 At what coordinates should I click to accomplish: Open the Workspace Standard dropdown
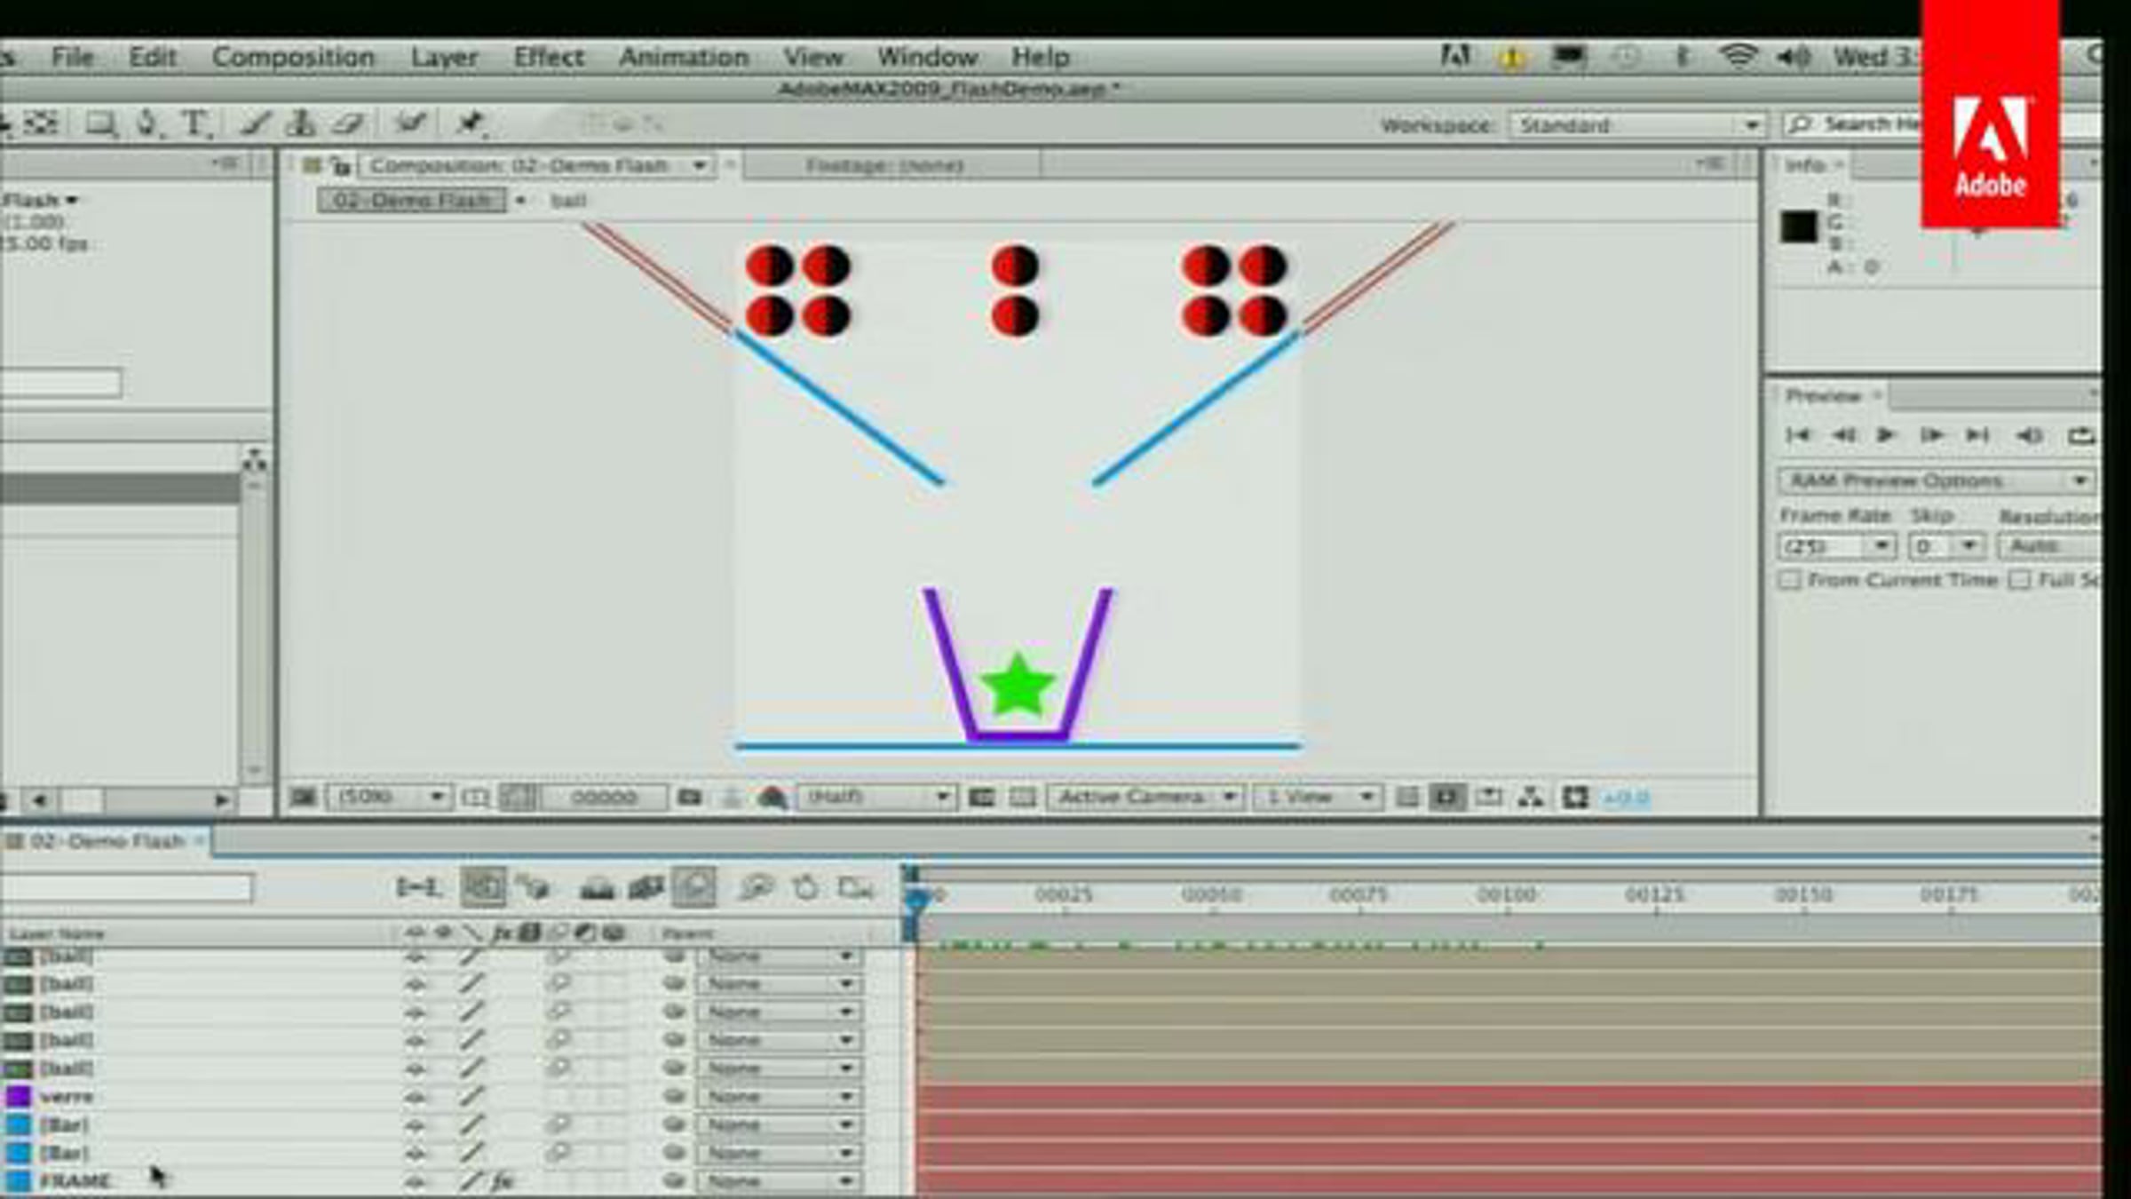[x=1638, y=125]
